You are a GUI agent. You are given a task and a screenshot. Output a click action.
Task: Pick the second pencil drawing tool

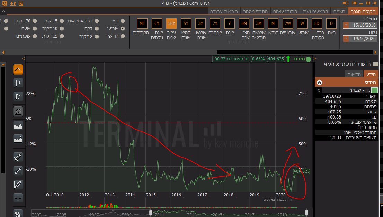[18, 171]
